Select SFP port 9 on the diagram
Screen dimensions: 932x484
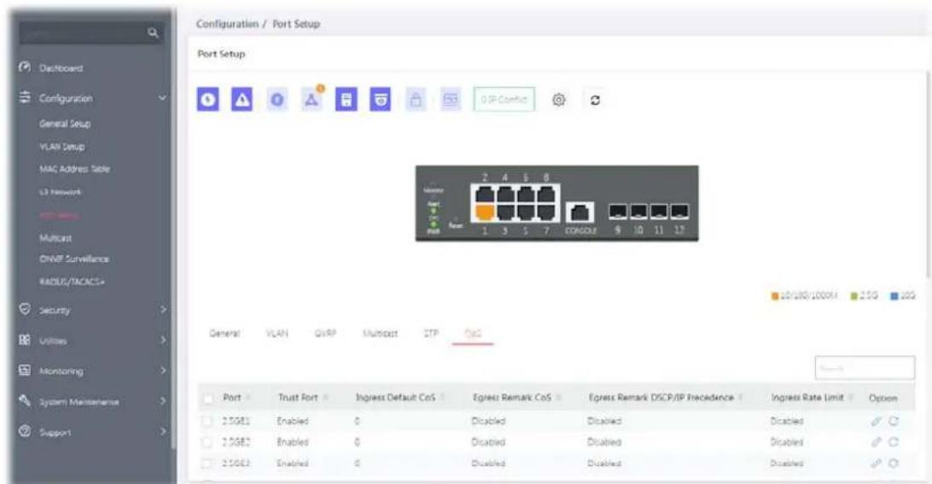(x=618, y=211)
